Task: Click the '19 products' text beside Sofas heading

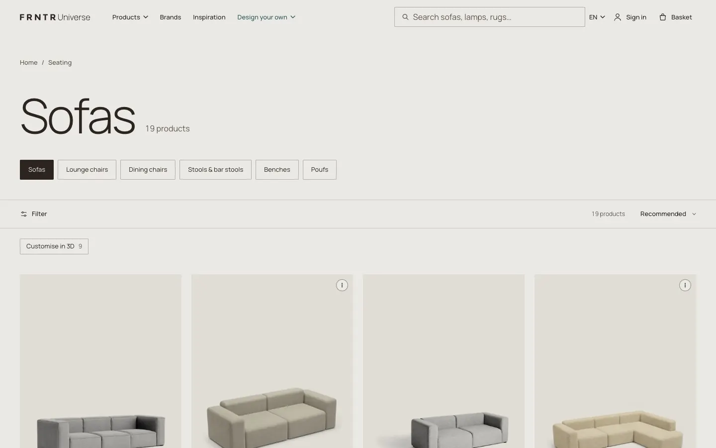Action: pos(168,128)
